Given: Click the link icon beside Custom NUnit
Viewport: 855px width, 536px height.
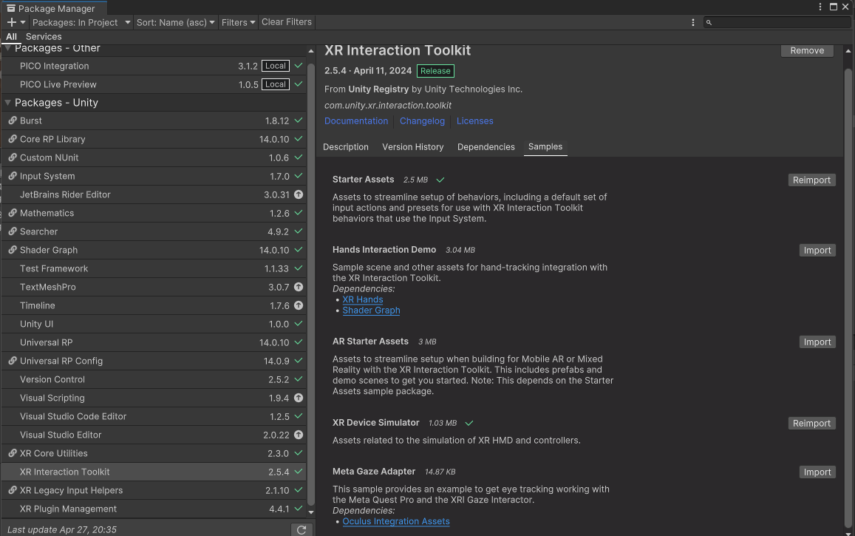Looking at the screenshot, I should click(12, 157).
